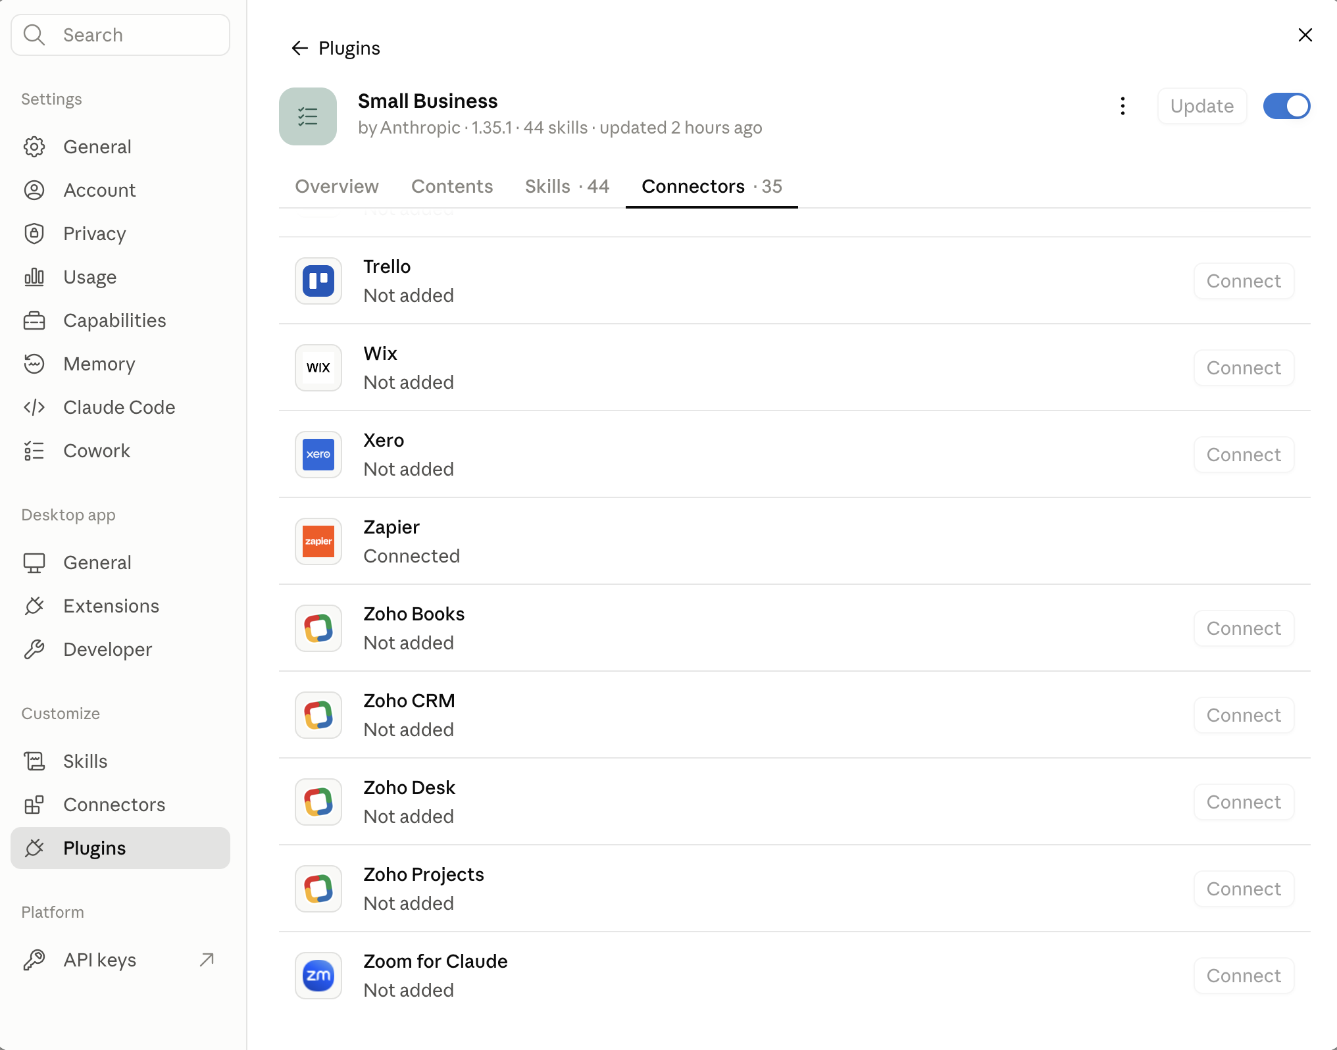Click the Zoho CRM logo icon
Viewport: 1337px width, 1050px height.
pyautogui.click(x=318, y=715)
